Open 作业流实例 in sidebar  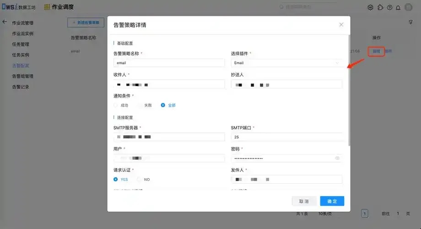[22, 33]
